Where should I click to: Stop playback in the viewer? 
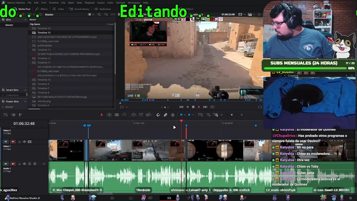pos(193,107)
